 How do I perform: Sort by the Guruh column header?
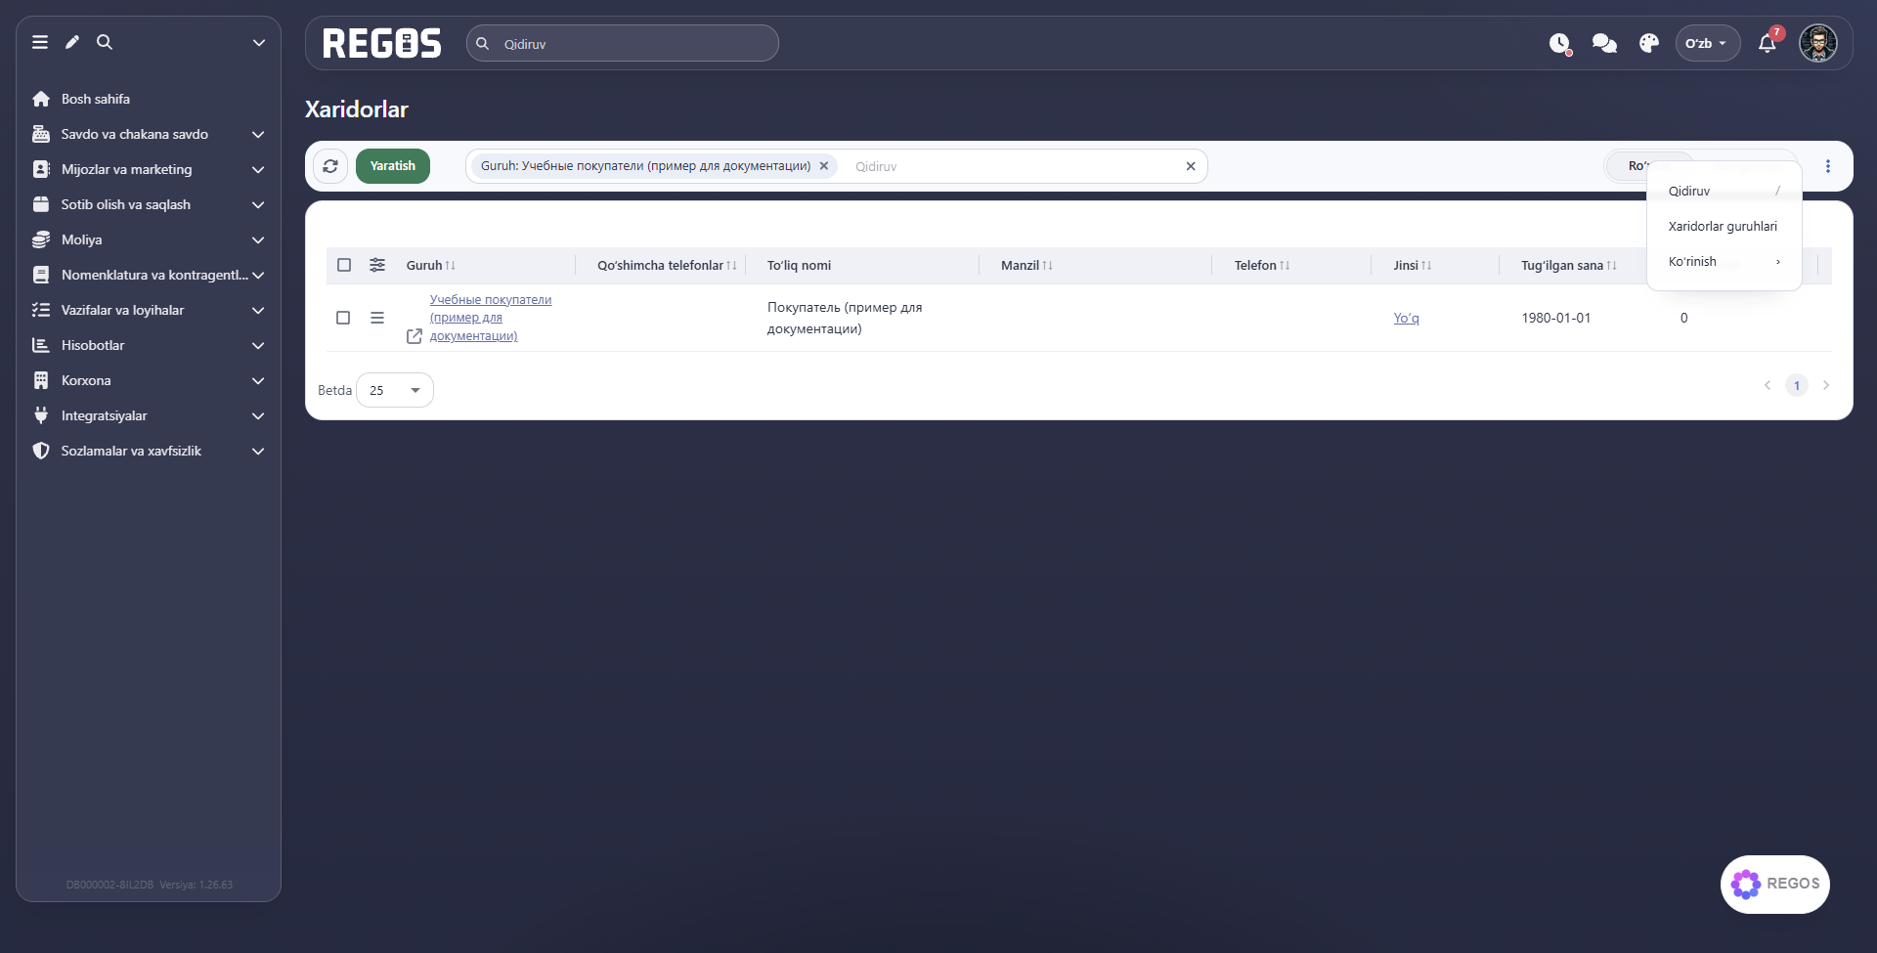(430, 265)
